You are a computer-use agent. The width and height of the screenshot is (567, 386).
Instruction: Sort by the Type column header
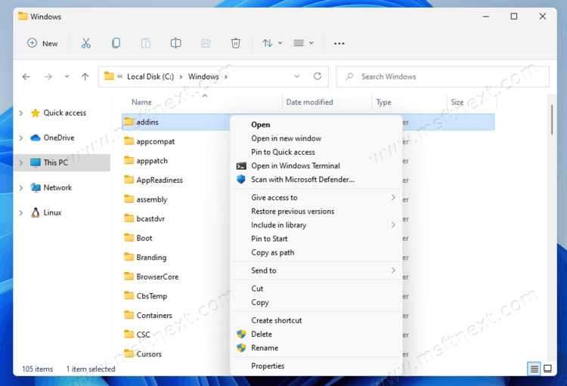click(383, 102)
